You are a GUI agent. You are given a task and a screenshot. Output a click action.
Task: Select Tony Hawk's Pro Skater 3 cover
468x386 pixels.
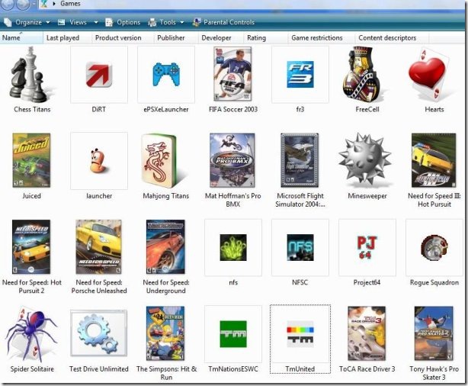tap(434, 333)
